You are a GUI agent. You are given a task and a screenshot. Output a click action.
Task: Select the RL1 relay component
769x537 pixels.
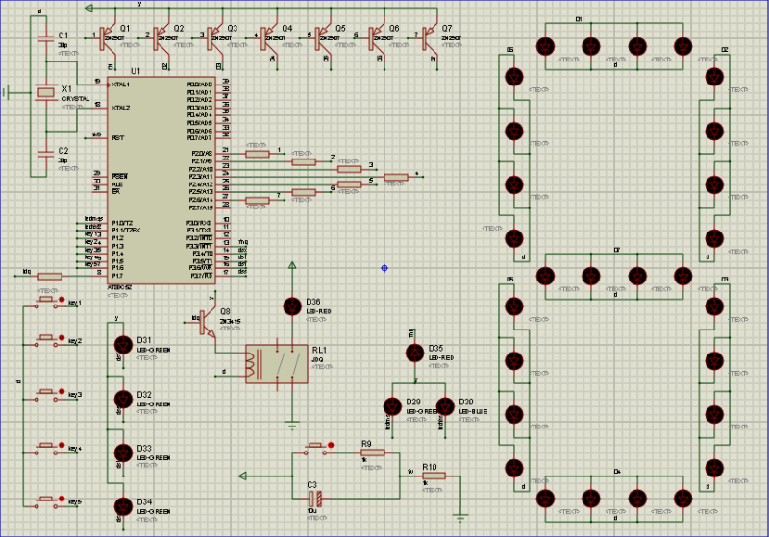click(276, 364)
